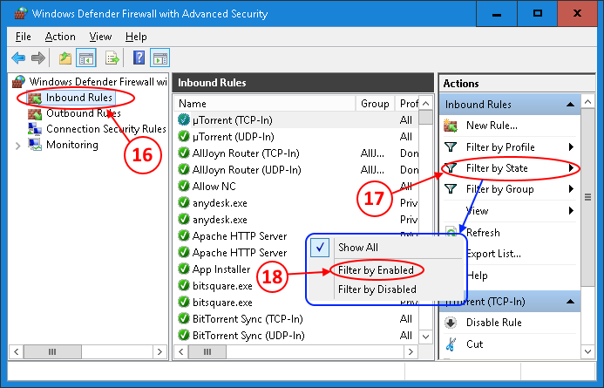604x388 pixels.
Task: Toggle the Show/Hide Action Pane icon
Action: tap(159, 58)
